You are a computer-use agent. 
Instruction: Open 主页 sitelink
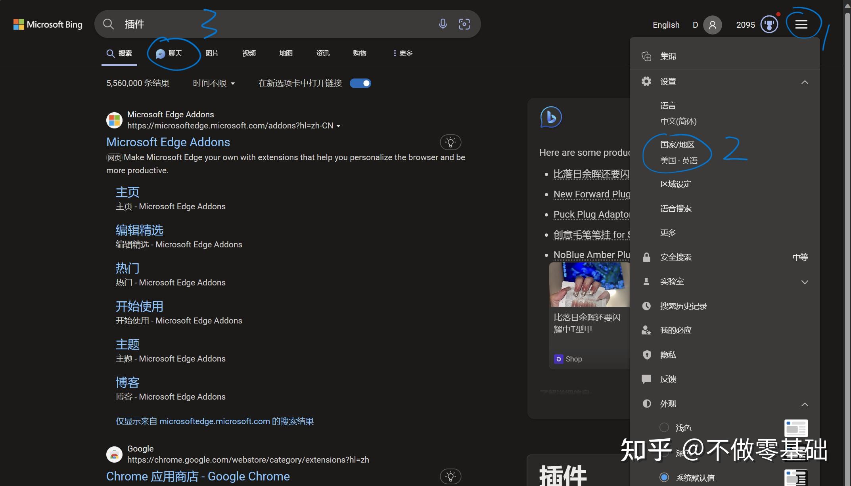click(127, 192)
